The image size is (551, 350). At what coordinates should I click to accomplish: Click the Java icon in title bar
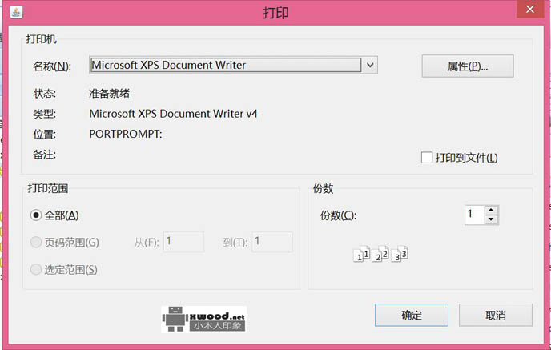(16, 12)
